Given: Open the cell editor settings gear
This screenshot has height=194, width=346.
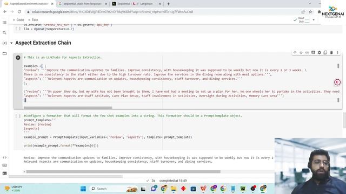Looking at the screenshot, I should [320, 53].
